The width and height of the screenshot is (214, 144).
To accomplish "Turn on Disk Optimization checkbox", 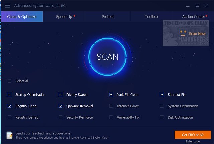I will [x=162, y=117].
